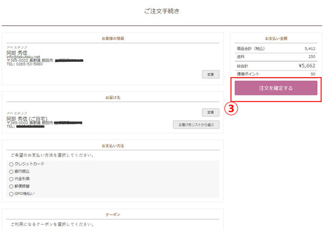
Task: Click the クーポン section header
Action: tap(112, 215)
